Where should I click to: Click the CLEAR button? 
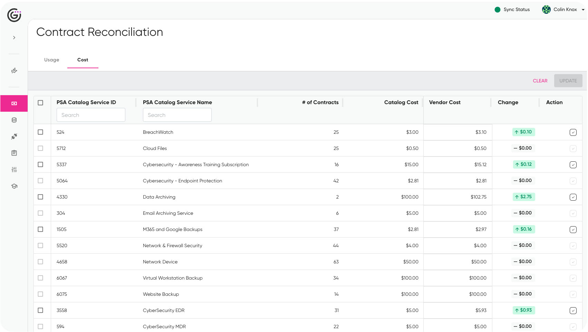(540, 81)
